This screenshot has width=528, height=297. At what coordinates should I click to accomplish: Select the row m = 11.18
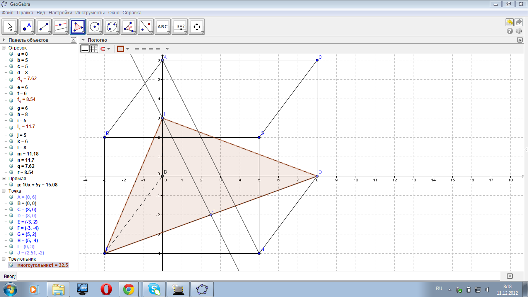click(x=28, y=154)
